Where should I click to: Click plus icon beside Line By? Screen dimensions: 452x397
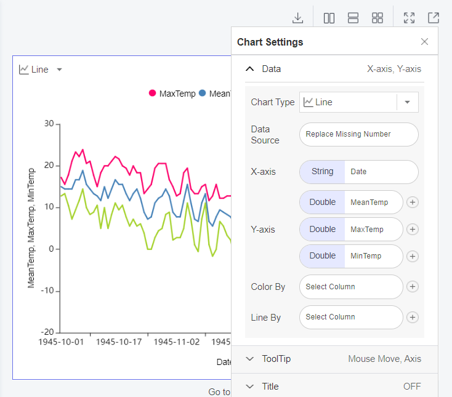[x=413, y=317]
